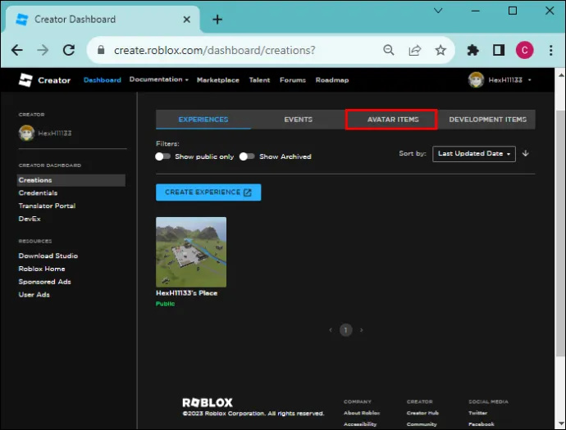
Task: Click the HexH11133 avatar in top bar
Action: [476, 80]
